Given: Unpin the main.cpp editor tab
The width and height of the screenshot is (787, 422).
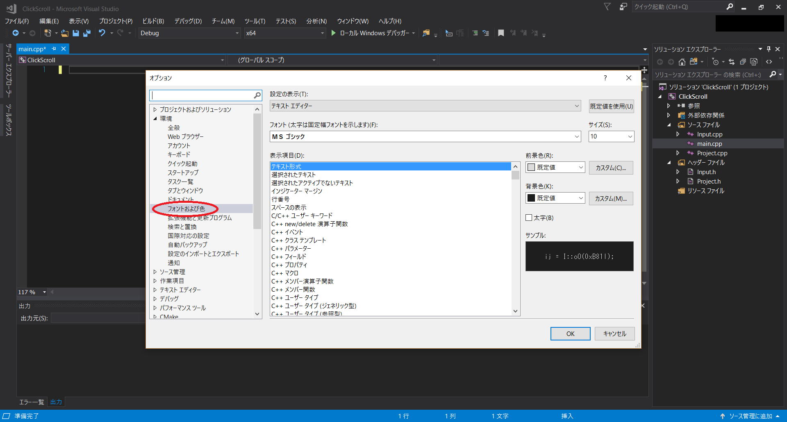Looking at the screenshot, I should click(55, 48).
